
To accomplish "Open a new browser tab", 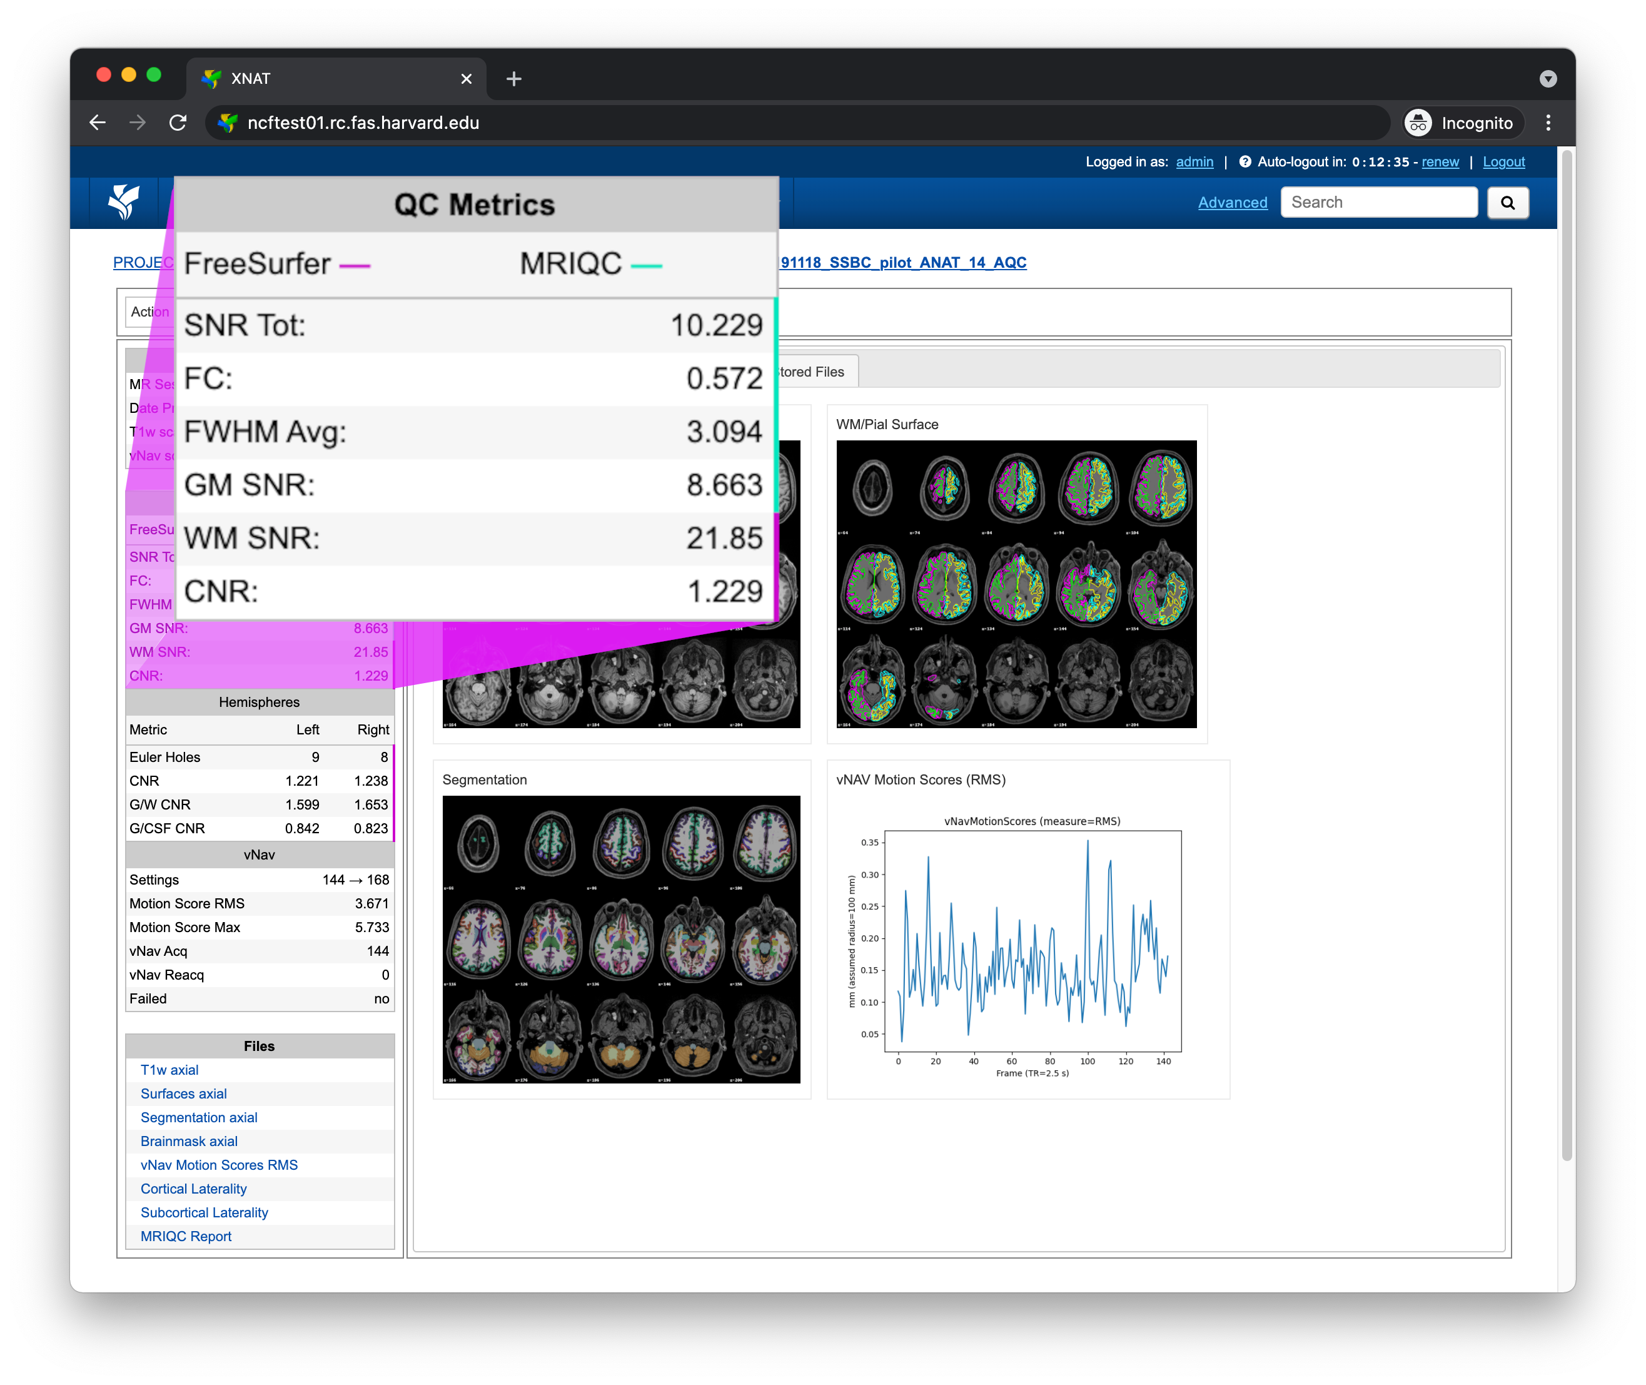I will tap(513, 79).
